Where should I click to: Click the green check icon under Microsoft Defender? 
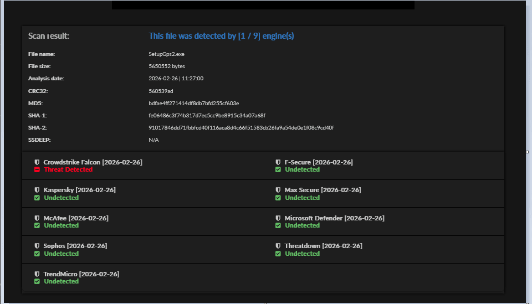[278, 225]
